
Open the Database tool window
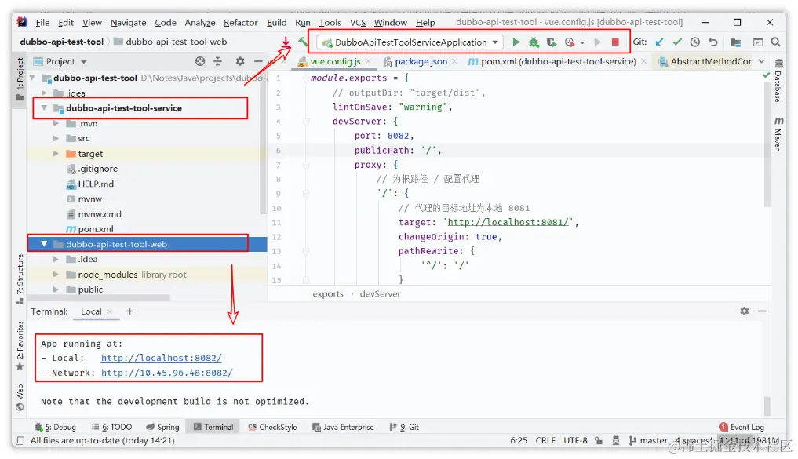[778, 82]
